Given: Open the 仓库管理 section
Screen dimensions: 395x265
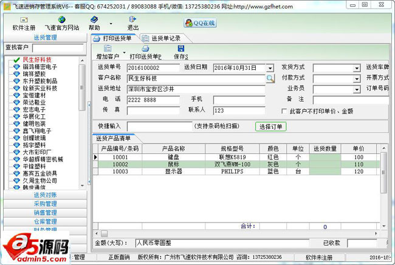Looking at the screenshot, I should tap(46, 221).
